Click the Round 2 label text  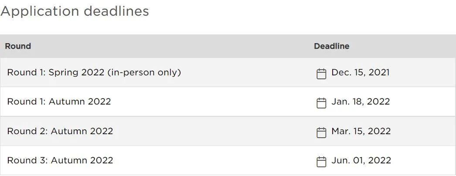tap(27, 131)
